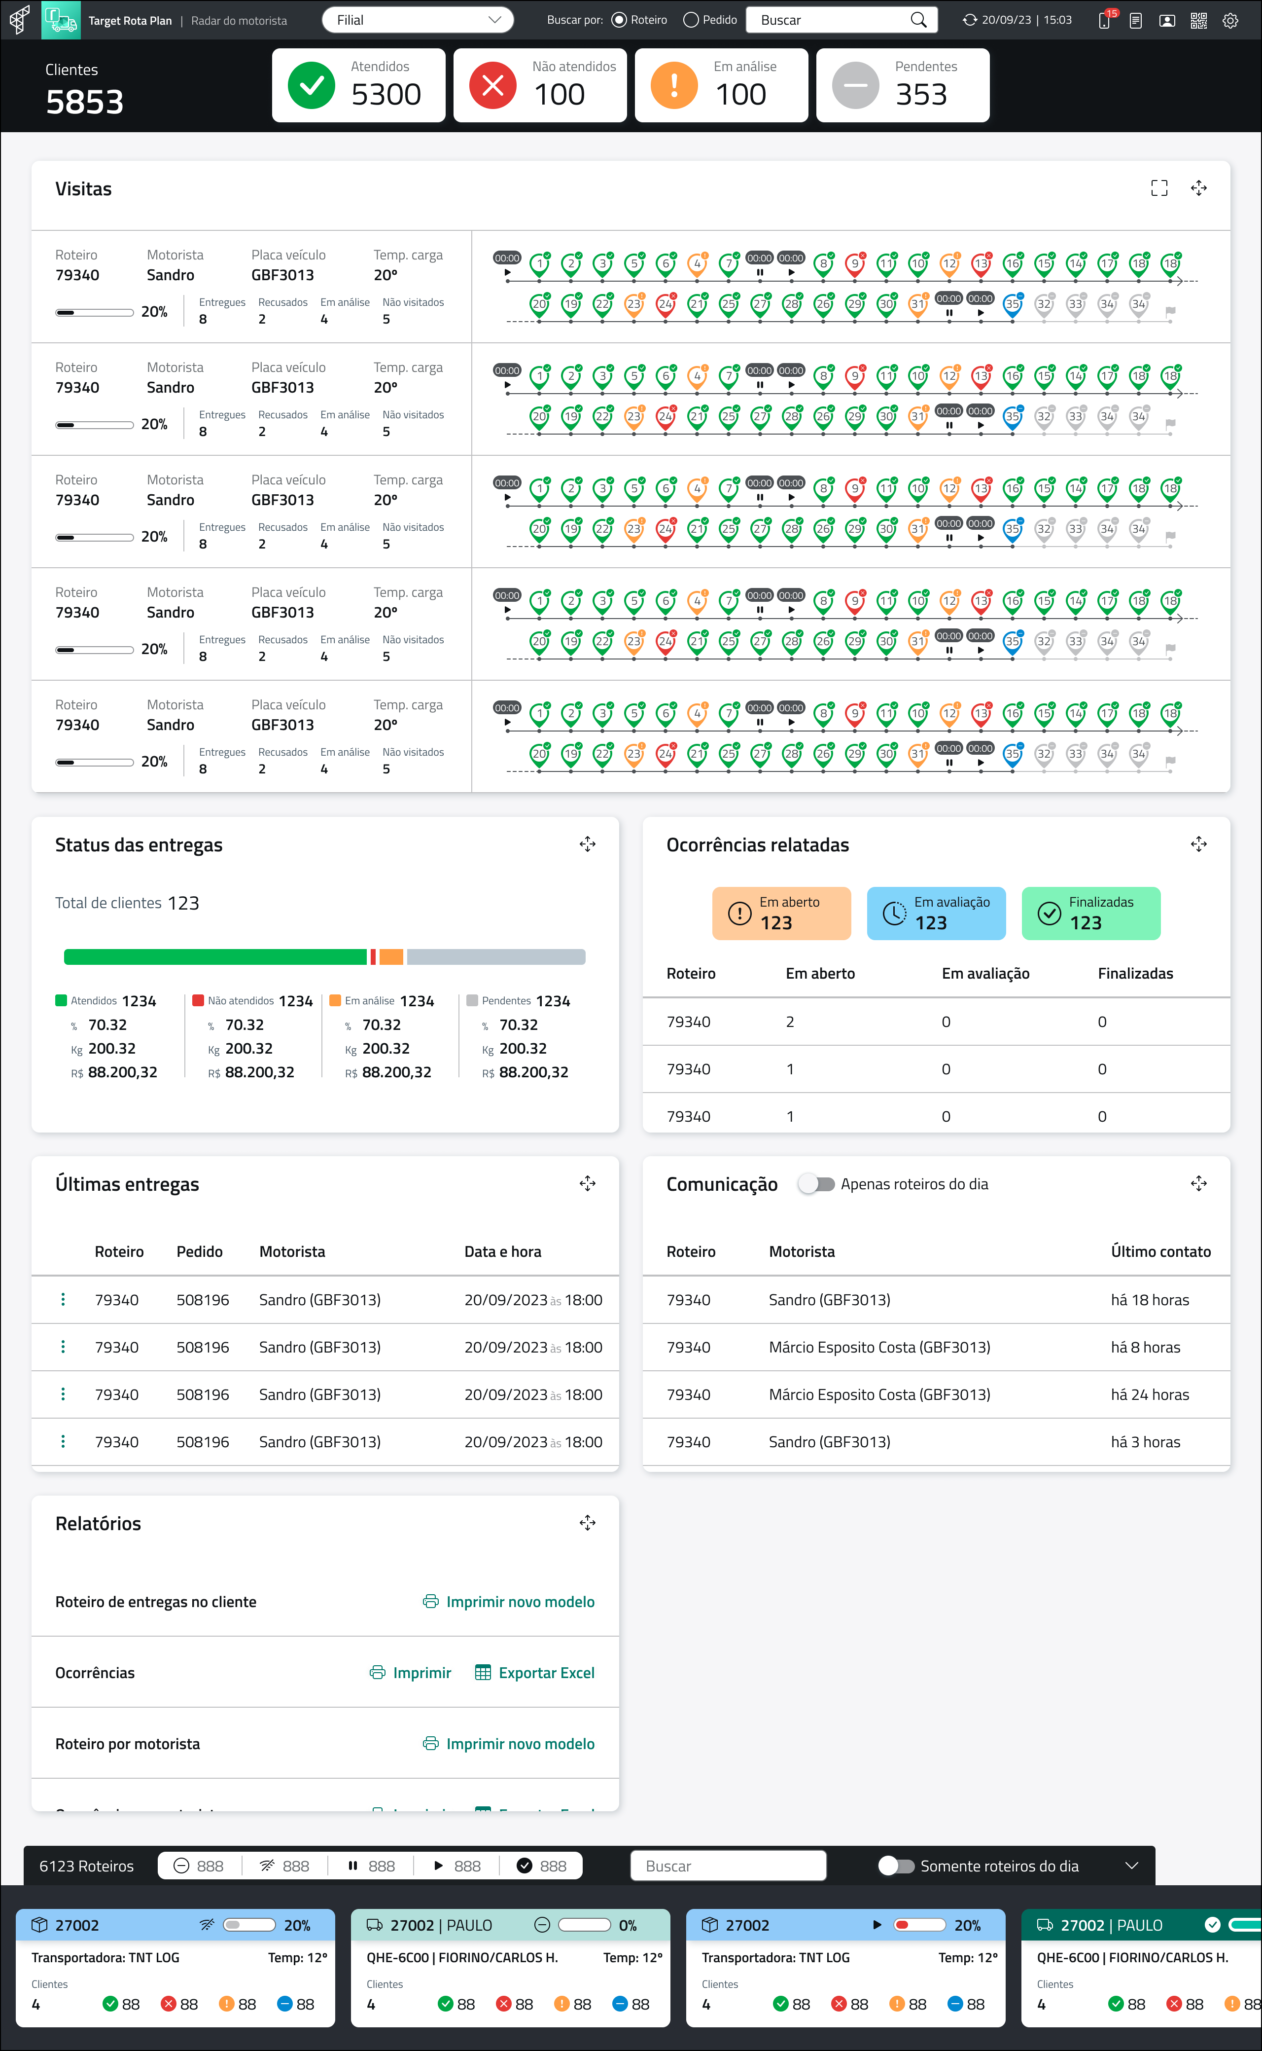Expand the bottom roteiros bar chevron
1262x2051 pixels.
coord(1131,1866)
